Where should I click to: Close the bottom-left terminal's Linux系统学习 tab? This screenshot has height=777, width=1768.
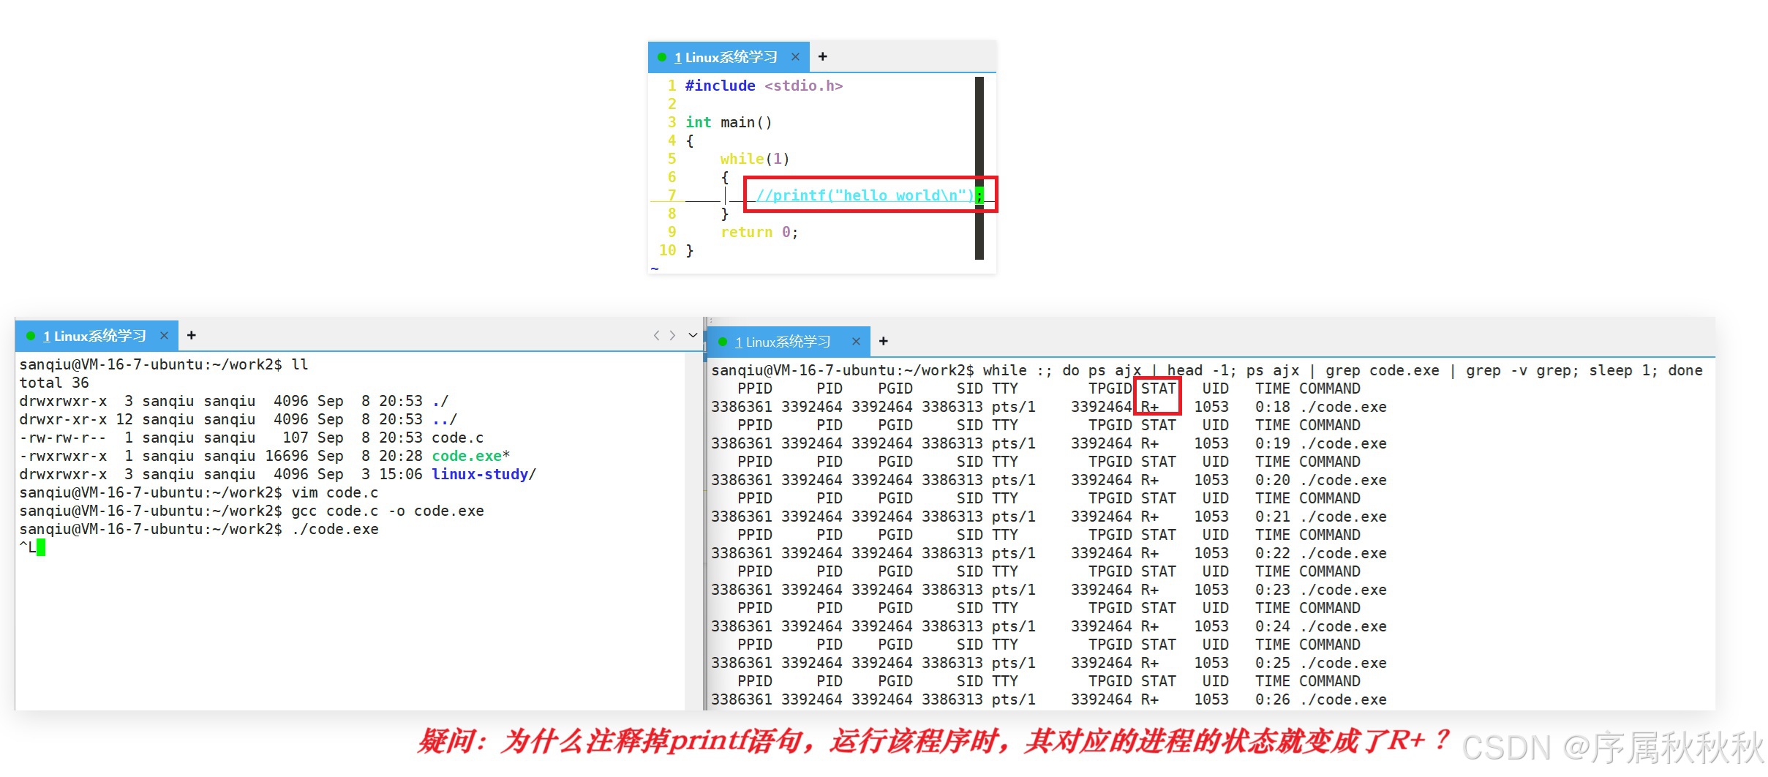164,336
